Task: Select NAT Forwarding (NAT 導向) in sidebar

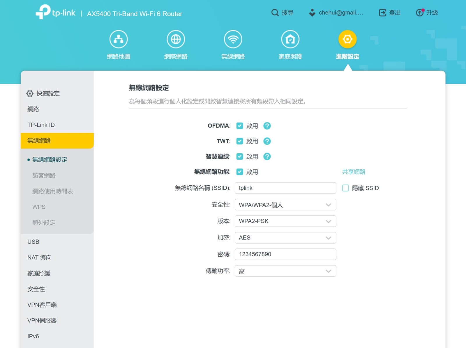Action: [40, 258]
